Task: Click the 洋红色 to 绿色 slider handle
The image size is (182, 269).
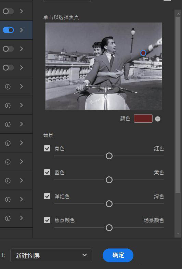Action: (109, 204)
